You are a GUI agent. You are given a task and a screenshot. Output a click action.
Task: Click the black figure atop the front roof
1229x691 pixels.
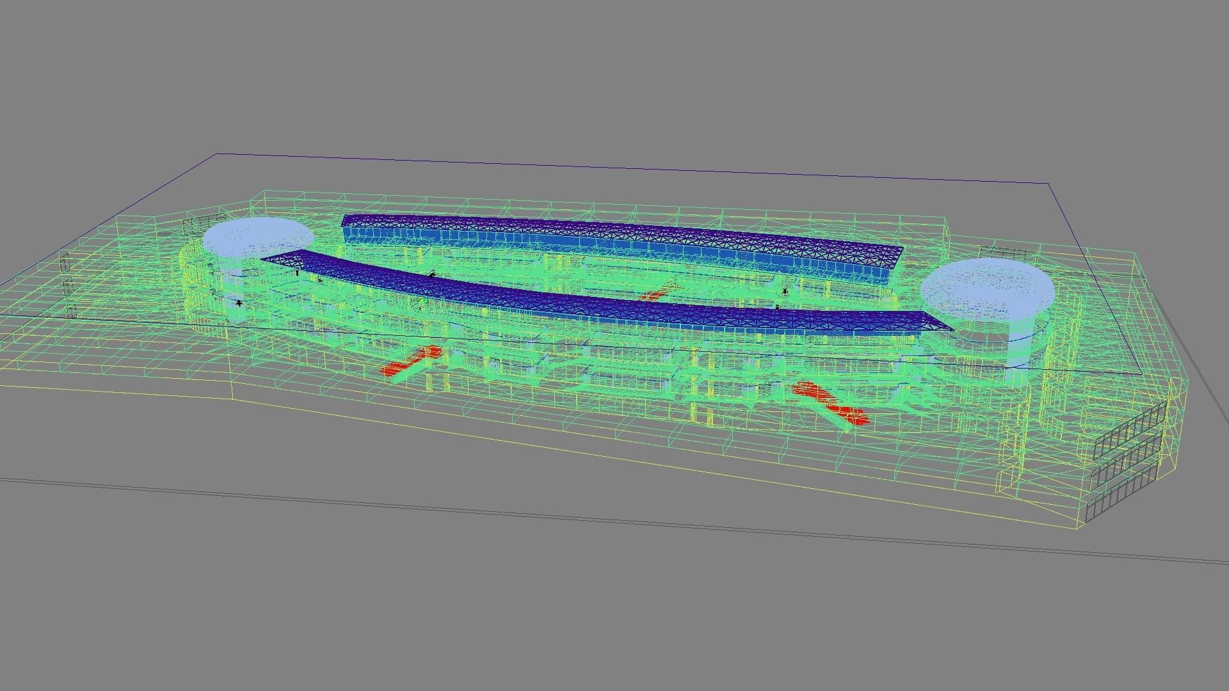(433, 274)
